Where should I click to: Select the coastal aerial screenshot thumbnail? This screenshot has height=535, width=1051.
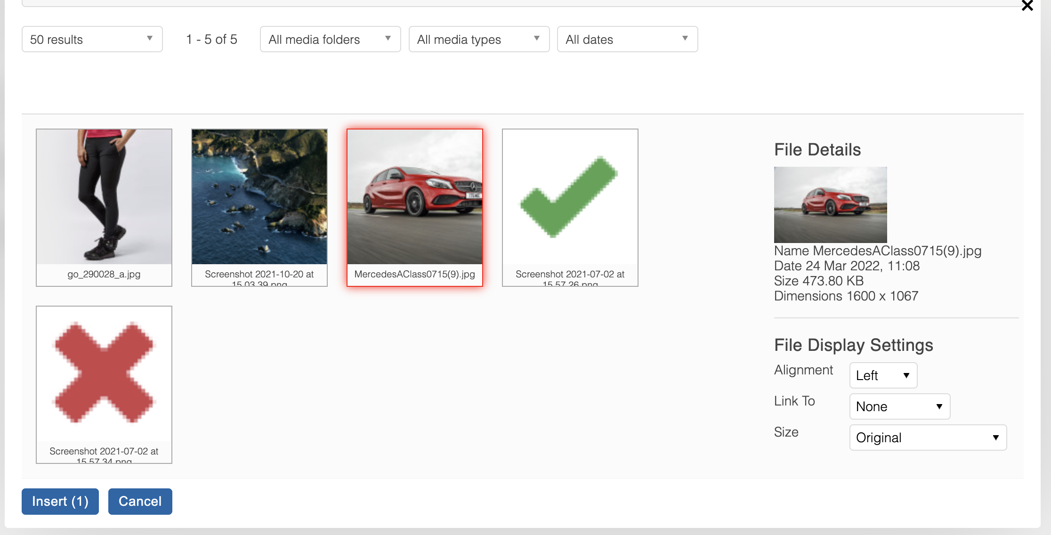pyautogui.click(x=259, y=197)
